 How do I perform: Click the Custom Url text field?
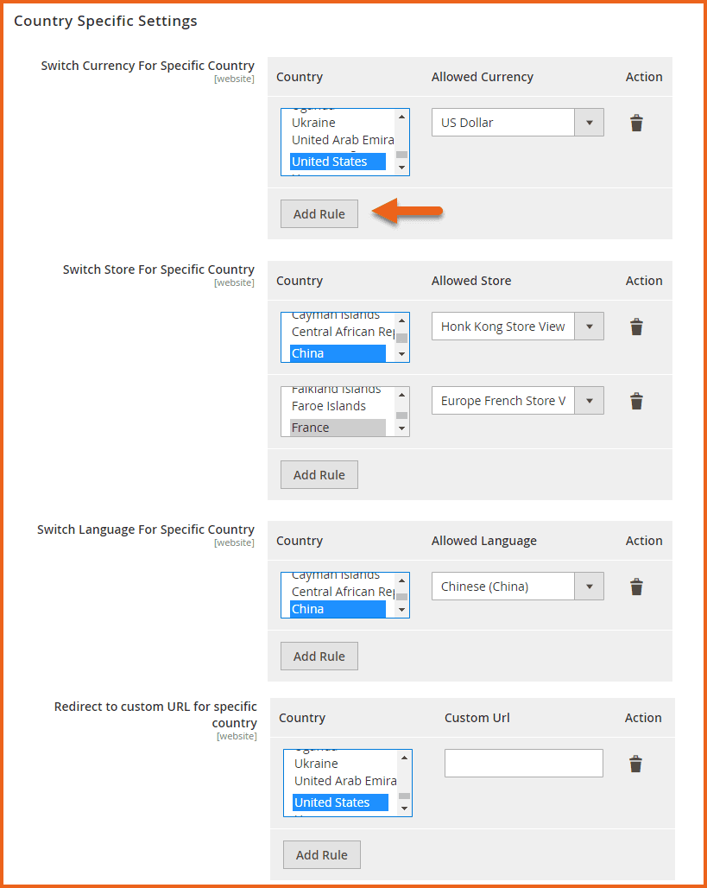(523, 764)
